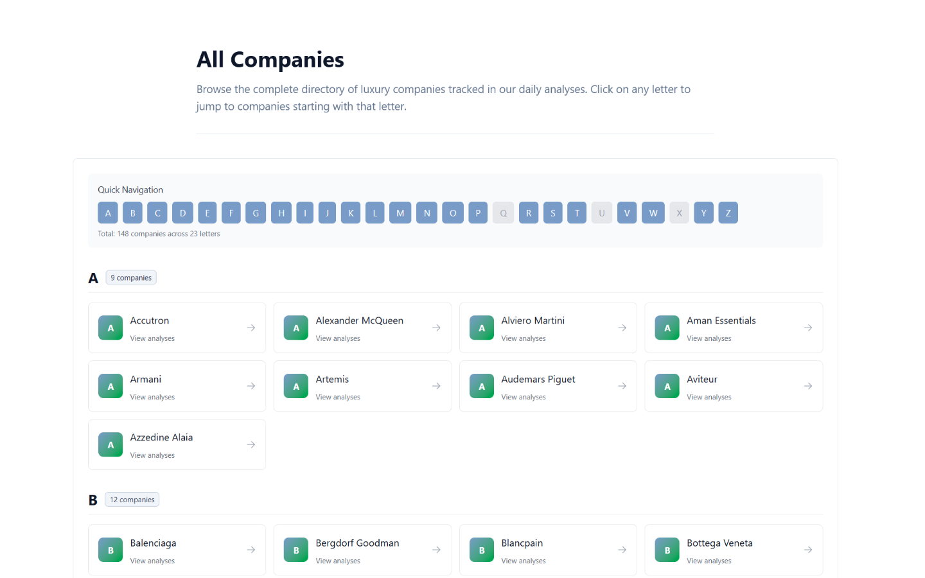Open Balenciaga company card
The height and width of the screenshot is (578, 925).
coord(177,550)
